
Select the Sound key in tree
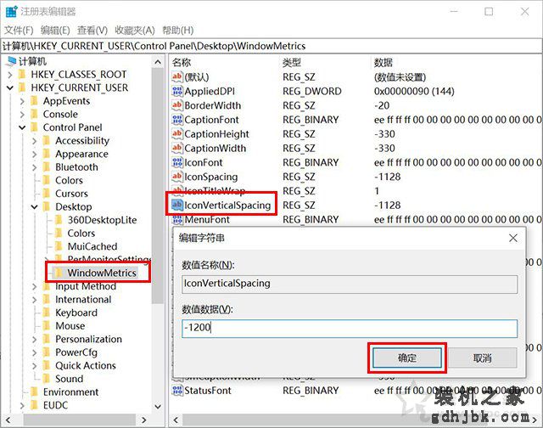(69, 379)
